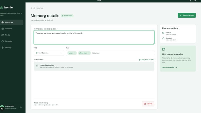
Task: Choose an event for calendar link
Action: coord(169,67)
